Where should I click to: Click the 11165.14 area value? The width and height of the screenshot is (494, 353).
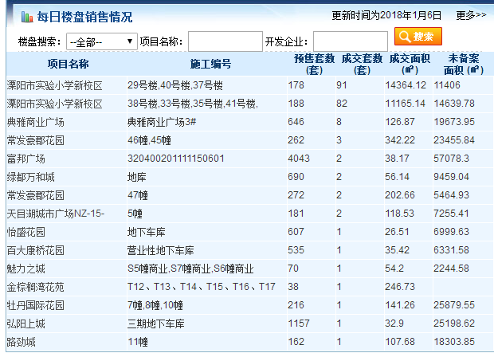405,104
